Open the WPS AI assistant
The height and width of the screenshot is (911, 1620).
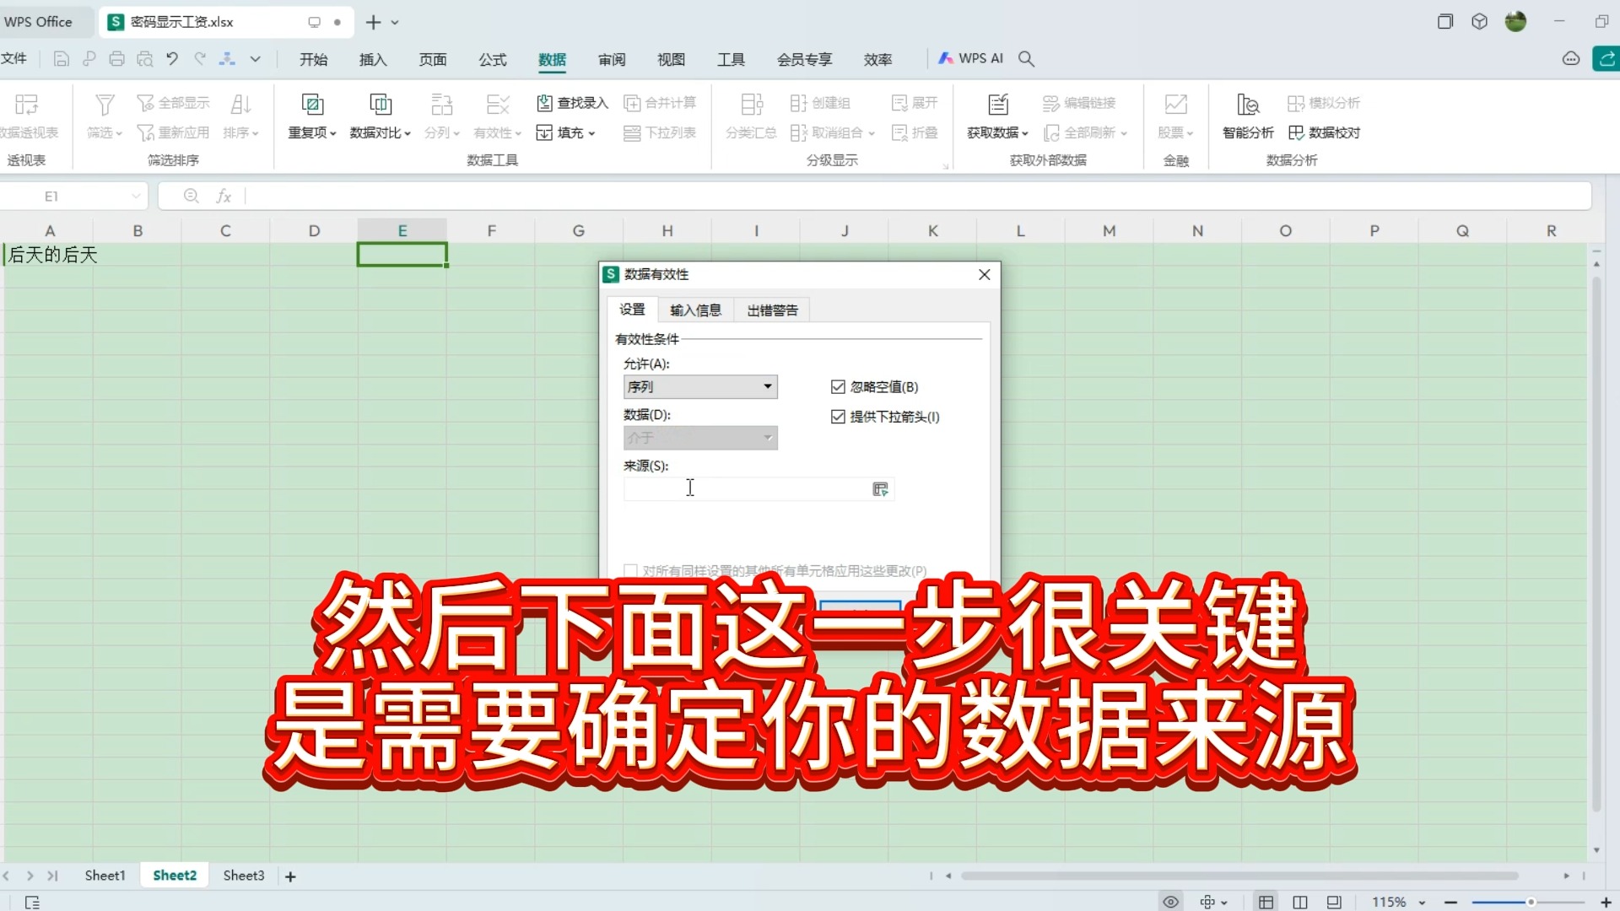point(970,58)
